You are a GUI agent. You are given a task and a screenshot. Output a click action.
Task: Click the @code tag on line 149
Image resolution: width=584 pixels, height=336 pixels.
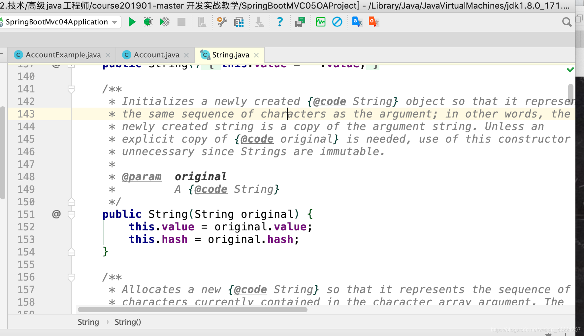coord(211,189)
